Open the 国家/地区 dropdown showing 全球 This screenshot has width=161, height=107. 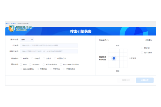27,40
